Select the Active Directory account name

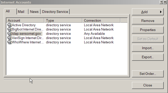(x=24, y=25)
